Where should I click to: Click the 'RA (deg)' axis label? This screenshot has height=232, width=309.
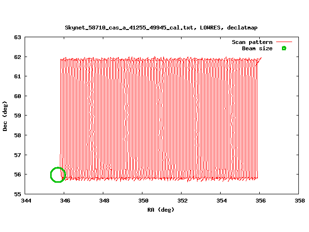point(161,210)
